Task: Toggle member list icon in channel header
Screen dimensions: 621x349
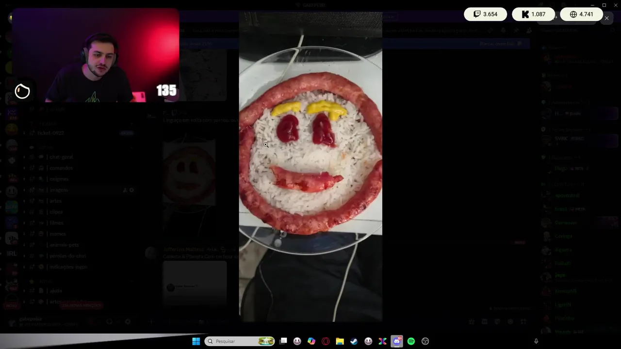Action: (x=529, y=30)
